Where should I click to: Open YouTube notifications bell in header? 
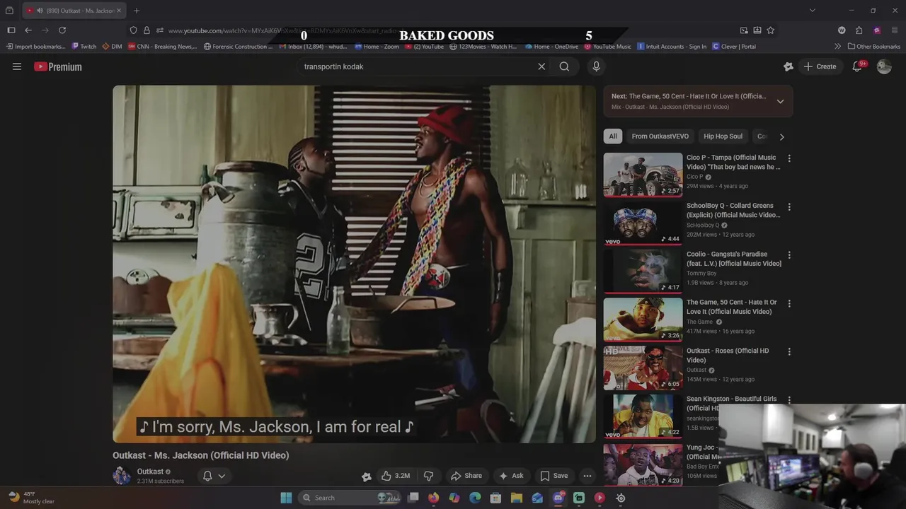857,66
